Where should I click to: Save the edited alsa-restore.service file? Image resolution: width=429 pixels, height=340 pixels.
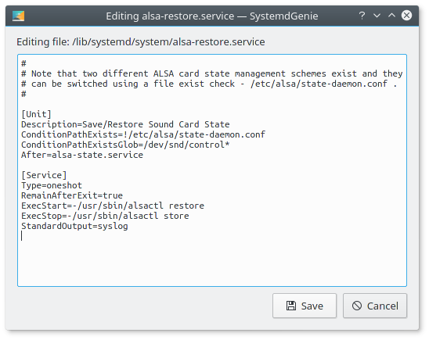tap(305, 306)
